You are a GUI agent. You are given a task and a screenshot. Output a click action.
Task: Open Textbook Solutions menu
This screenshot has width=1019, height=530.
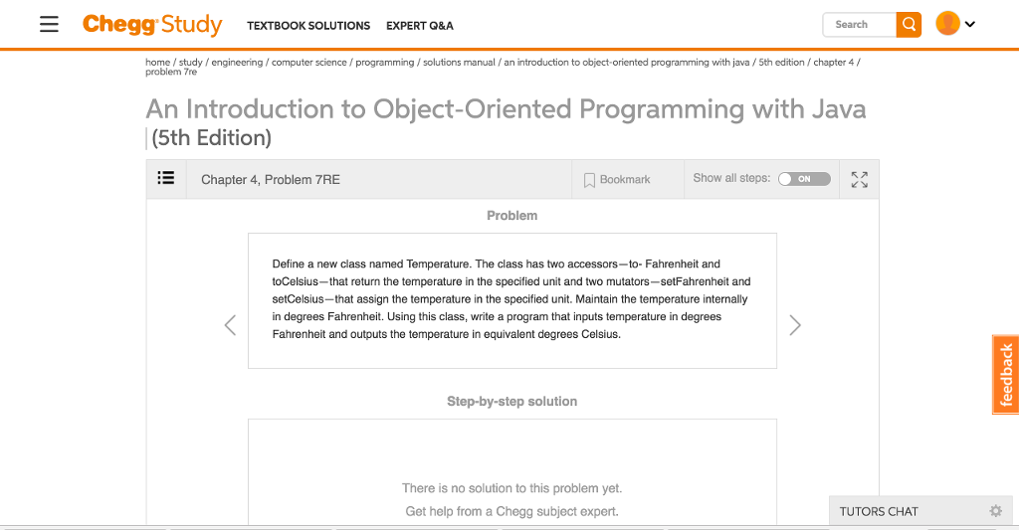[308, 26]
